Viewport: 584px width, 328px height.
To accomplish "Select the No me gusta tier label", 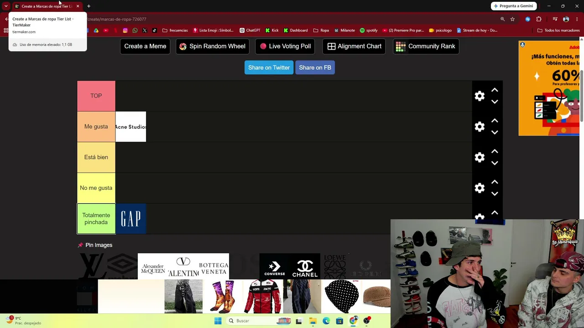I will pos(96,188).
